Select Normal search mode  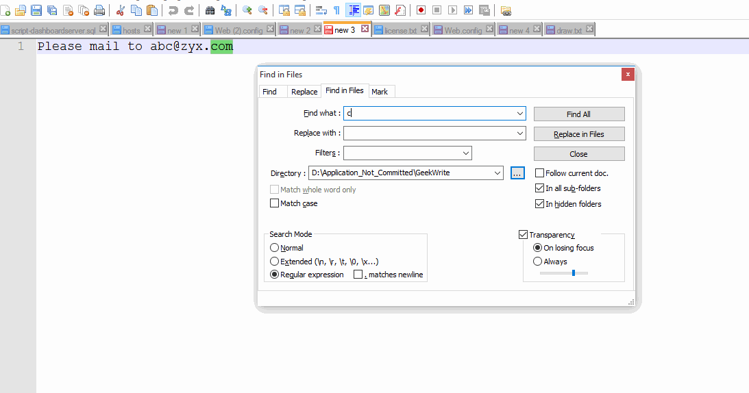click(274, 248)
